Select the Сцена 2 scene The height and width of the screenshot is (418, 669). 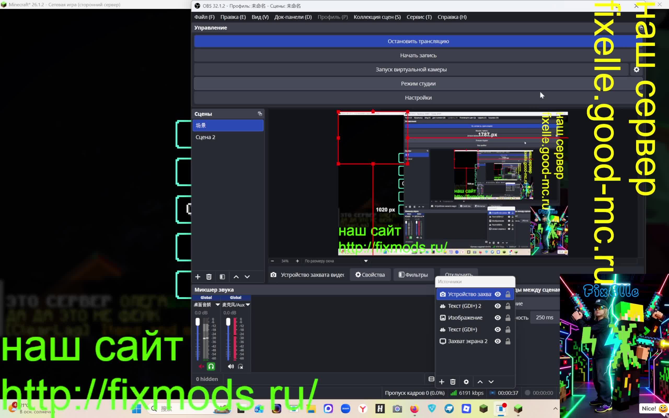228,137
